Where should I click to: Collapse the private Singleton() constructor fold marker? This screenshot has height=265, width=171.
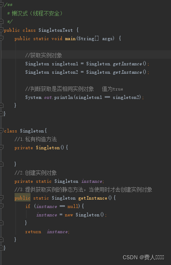pyautogui.click(x=1, y=148)
